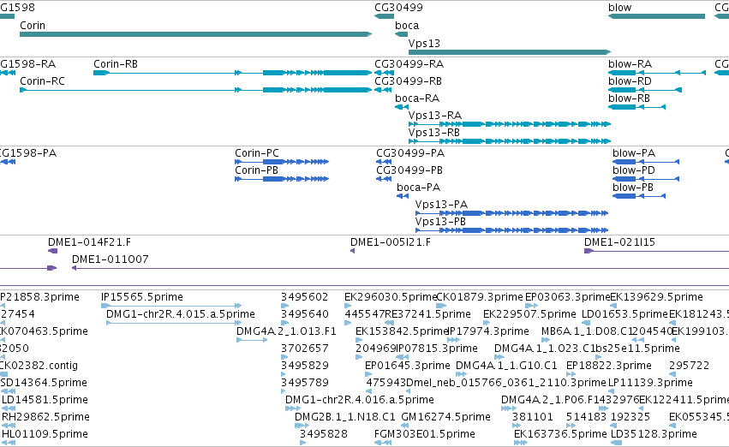The height and width of the screenshot is (447, 729).
Task: Click the MB6A.1_1.D08.C1 label
Action: (x=588, y=331)
